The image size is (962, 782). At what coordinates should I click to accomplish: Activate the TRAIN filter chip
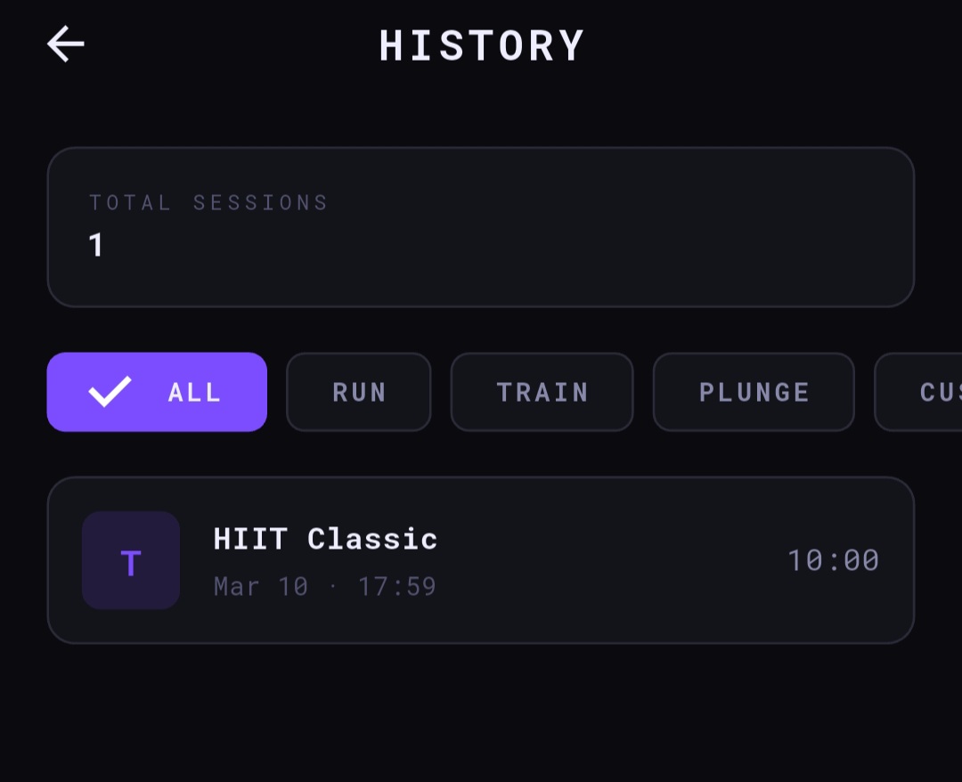pos(542,392)
